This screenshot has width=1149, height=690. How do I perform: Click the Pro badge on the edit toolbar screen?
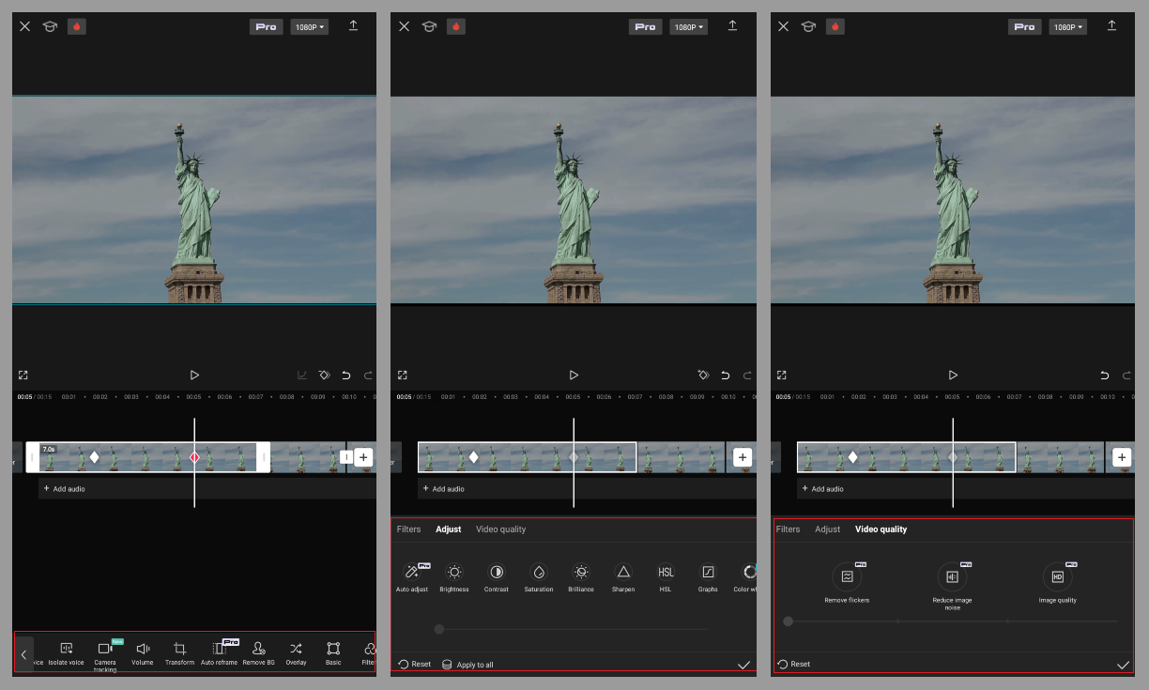pyautogui.click(x=267, y=27)
